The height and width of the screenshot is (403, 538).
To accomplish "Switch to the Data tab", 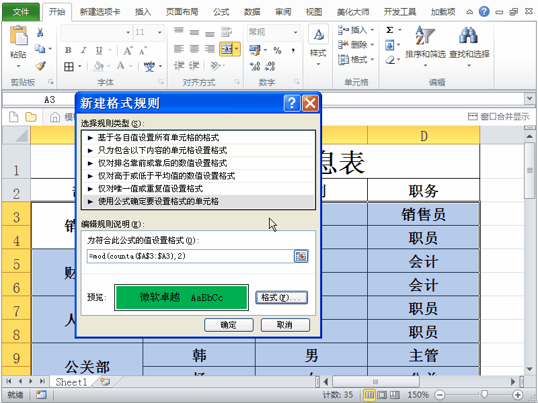I will pyautogui.click(x=252, y=12).
